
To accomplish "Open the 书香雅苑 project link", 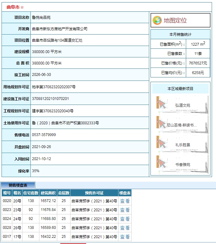I will [183, 165].
